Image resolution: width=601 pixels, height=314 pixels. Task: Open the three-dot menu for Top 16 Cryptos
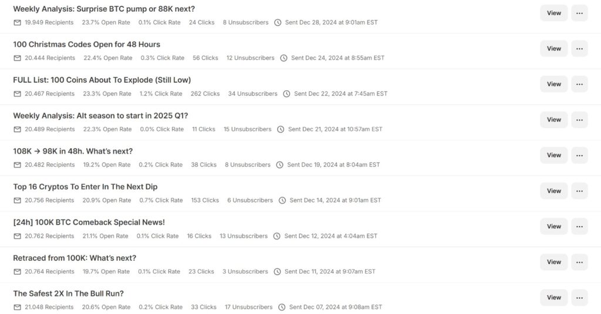[x=579, y=191]
